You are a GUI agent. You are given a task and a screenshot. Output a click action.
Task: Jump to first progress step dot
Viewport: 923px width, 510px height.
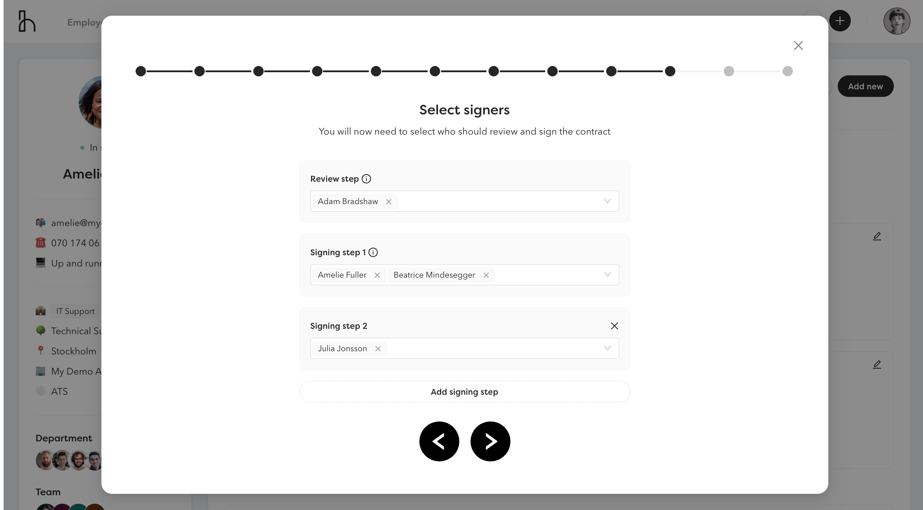(x=140, y=71)
